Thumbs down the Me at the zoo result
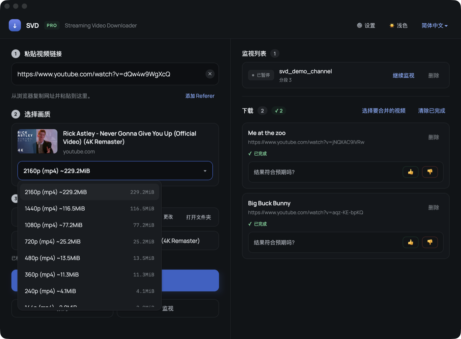The width and height of the screenshot is (461, 339). (430, 172)
